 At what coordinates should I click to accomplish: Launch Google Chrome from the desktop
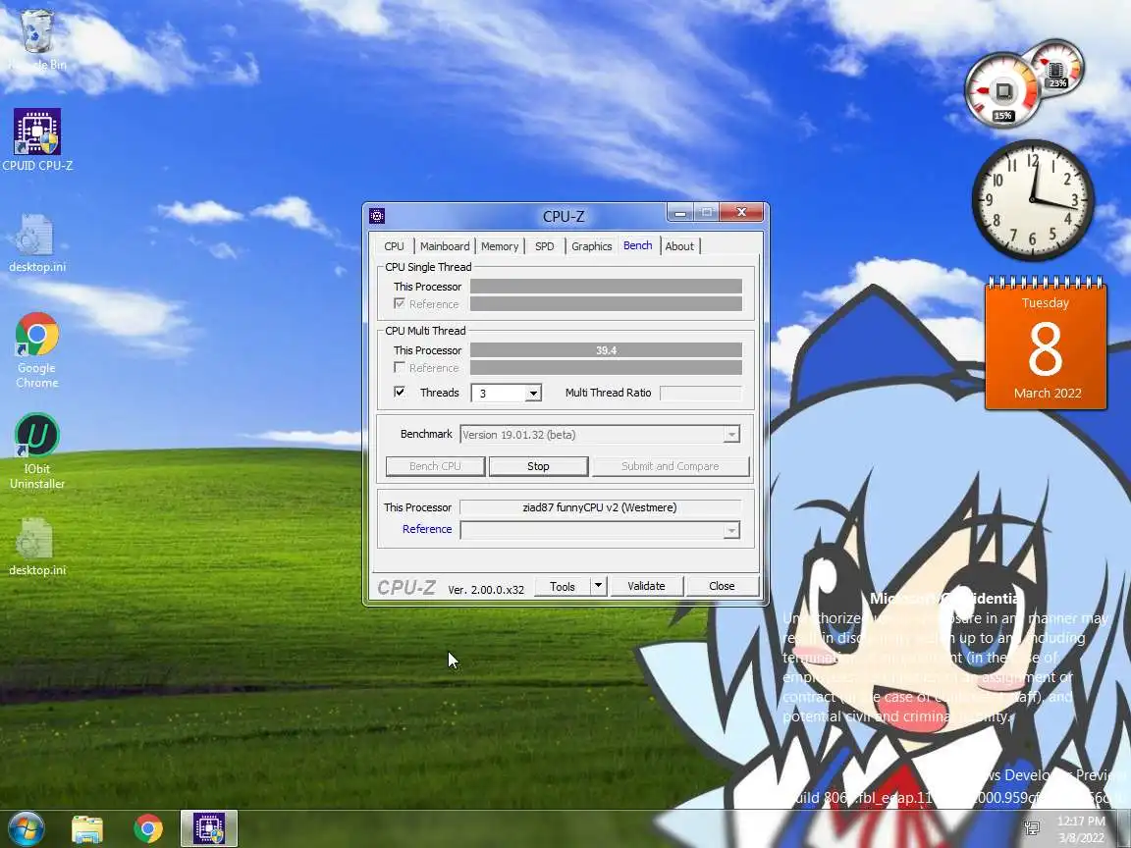[36, 349]
